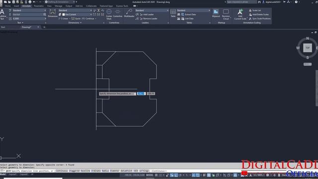
Task: Open the Scale List
Action: [255, 10]
